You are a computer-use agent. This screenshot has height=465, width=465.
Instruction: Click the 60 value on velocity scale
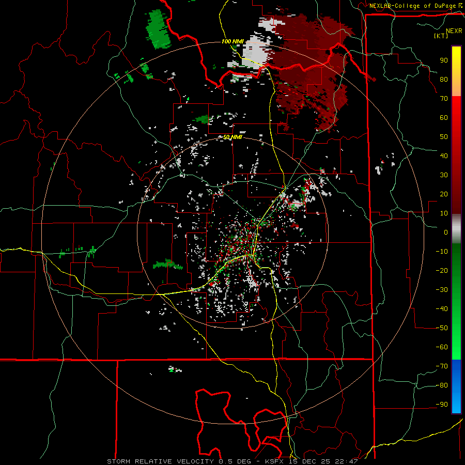[444, 118]
